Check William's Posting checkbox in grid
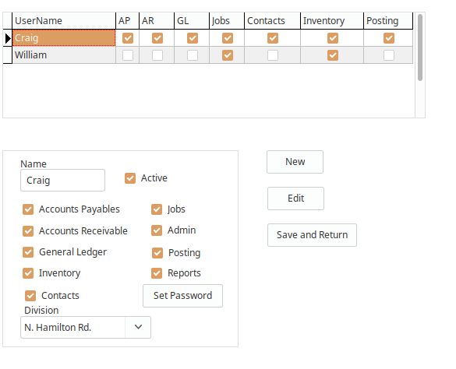The height and width of the screenshot is (369, 456). (x=389, y=55)
